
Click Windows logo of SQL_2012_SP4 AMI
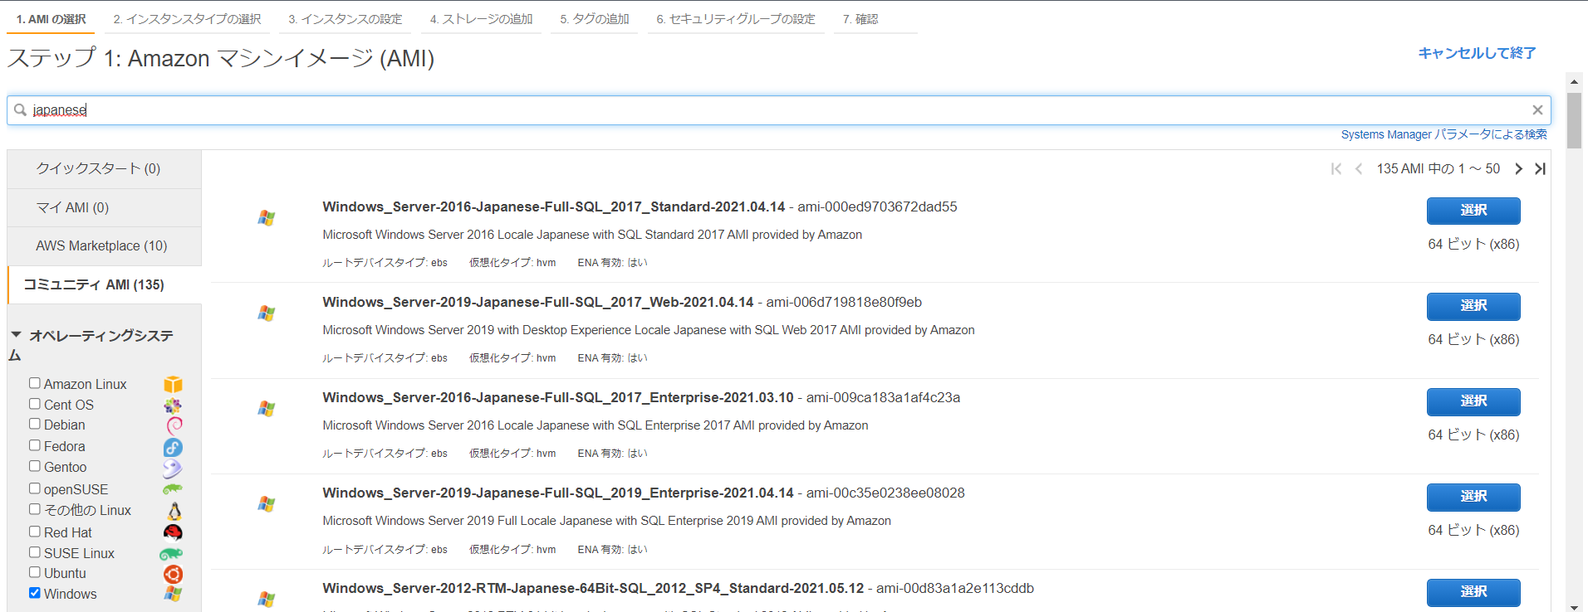(266, 599)
